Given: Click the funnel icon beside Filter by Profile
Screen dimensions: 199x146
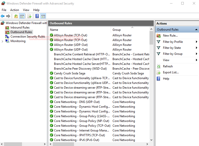Looking at the screenshot, I should point(158,42).
